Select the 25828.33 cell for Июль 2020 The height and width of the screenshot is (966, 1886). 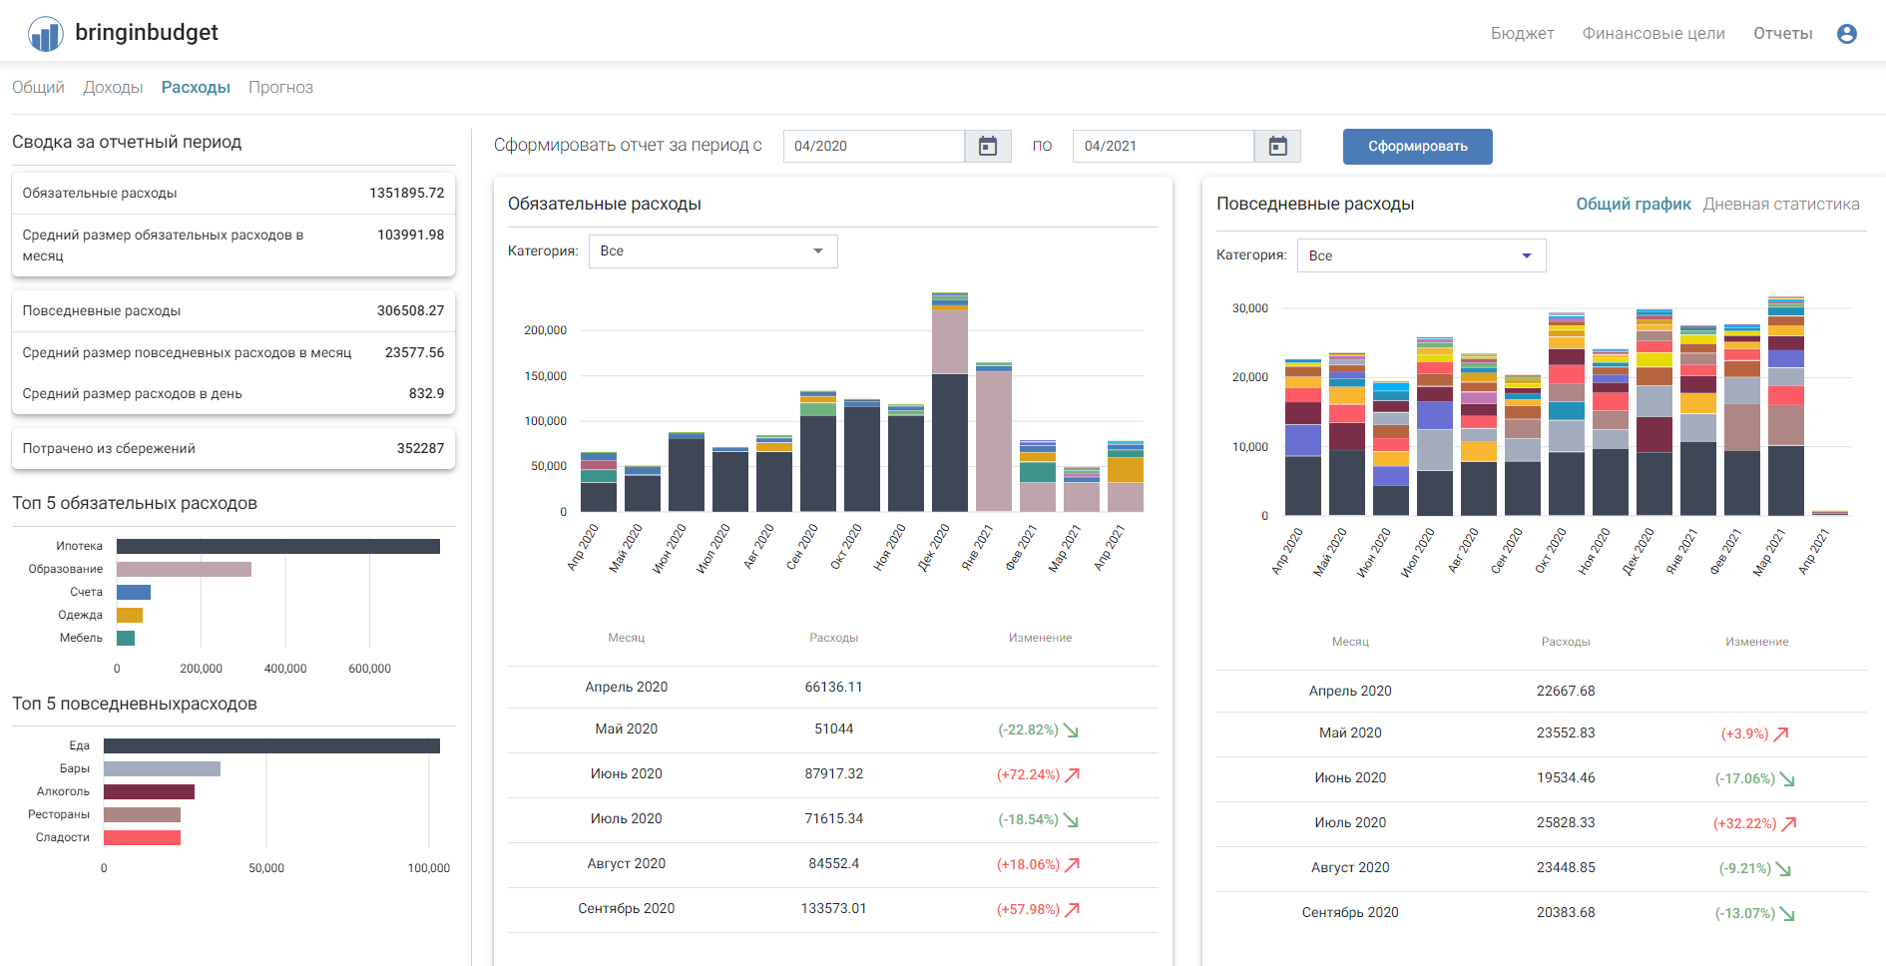tap(1566, 823)
